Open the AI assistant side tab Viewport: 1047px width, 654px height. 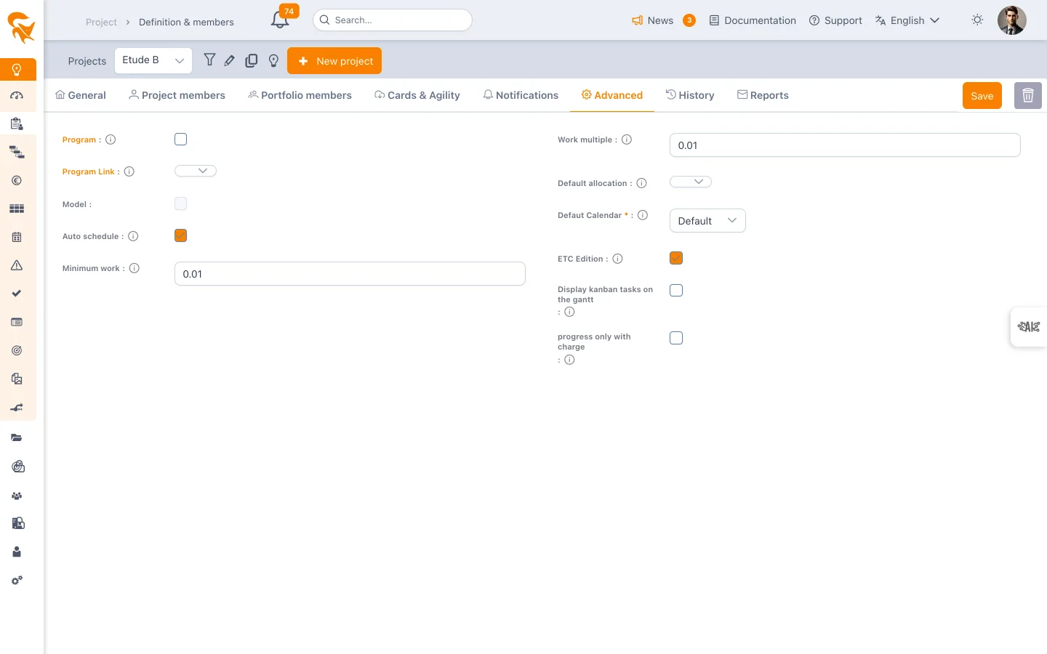(x=1029, y=327)
